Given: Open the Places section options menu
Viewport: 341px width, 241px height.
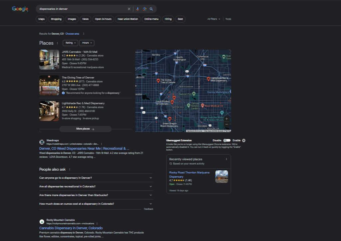Looking at the screenshot, I should (x=57, y=43).
